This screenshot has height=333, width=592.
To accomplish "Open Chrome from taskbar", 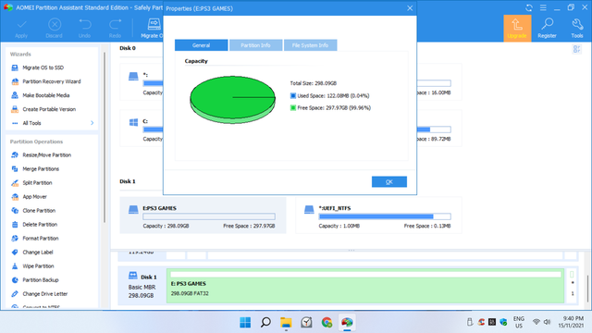I will pos(327,323).
